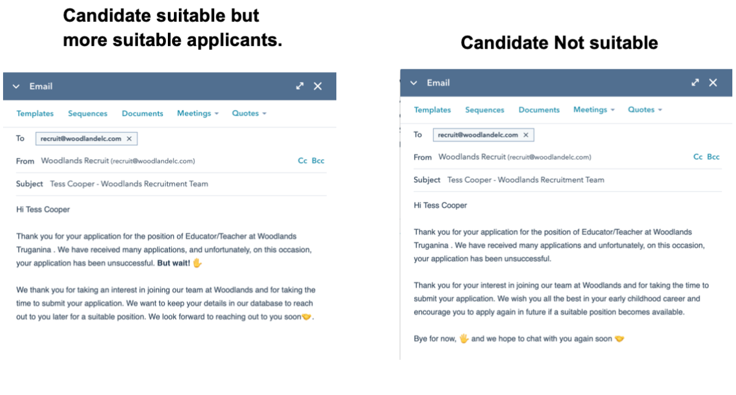
Task: Open Meetings dropdown in right email
Action: [594, 110]
